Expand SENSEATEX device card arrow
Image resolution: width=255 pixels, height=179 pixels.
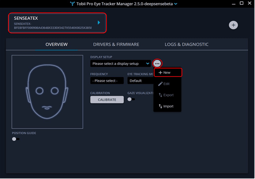99,23
